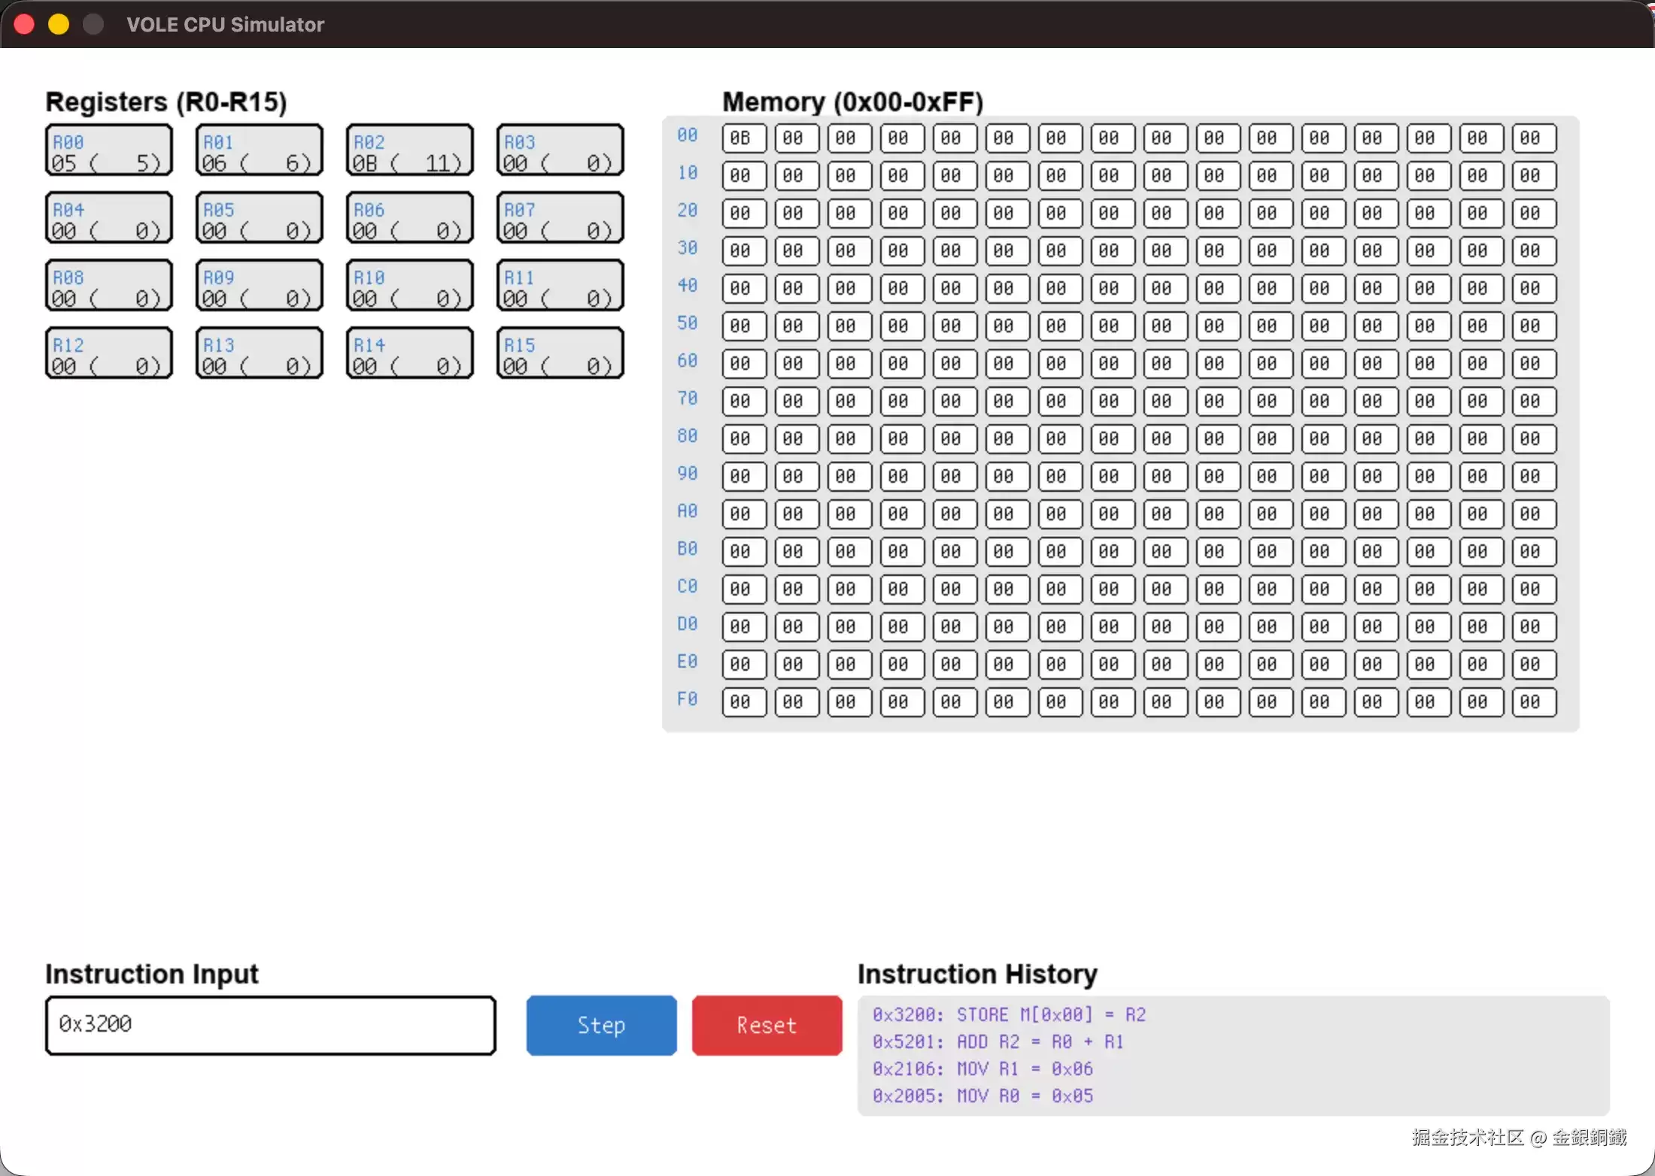The image size is (1655, 1176).
Task: Click the R03 register box
Action: tap(560, 150)
